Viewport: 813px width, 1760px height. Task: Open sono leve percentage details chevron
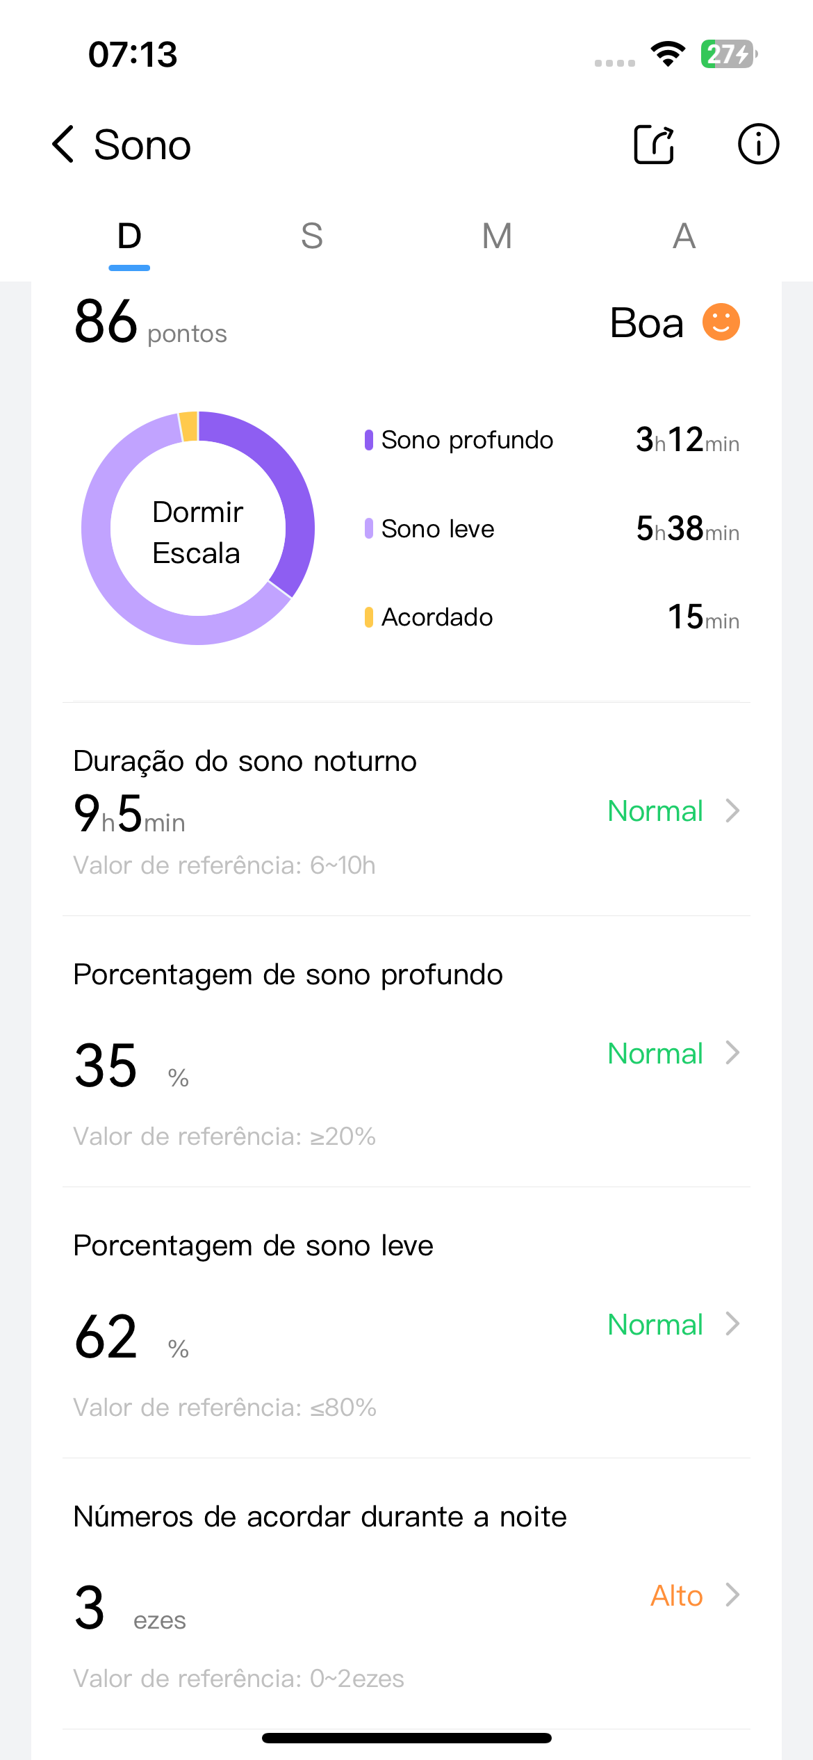pyautogui.click(x=732, y=1324)
